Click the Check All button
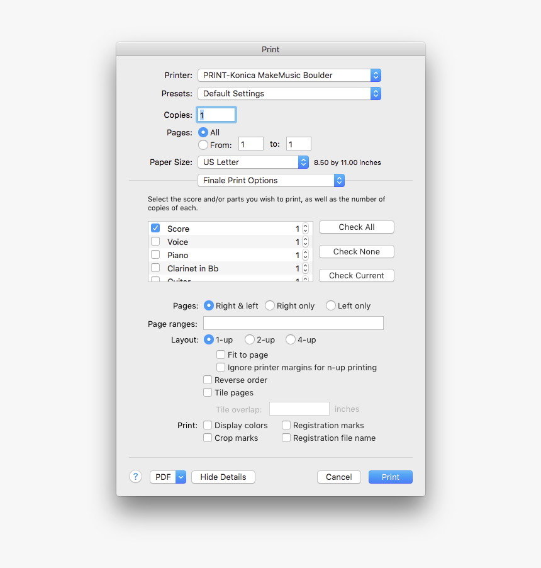This screenshot has height=568, width=541. point(356,227)
